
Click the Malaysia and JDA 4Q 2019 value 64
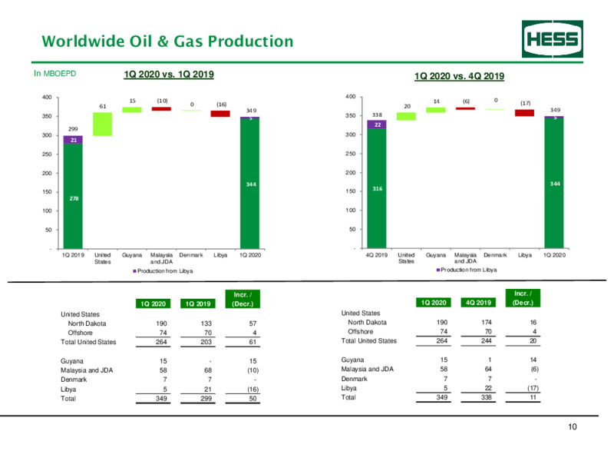click(488, 369)
